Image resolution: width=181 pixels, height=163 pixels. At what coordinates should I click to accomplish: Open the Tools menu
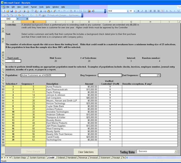tap(41, 7)
